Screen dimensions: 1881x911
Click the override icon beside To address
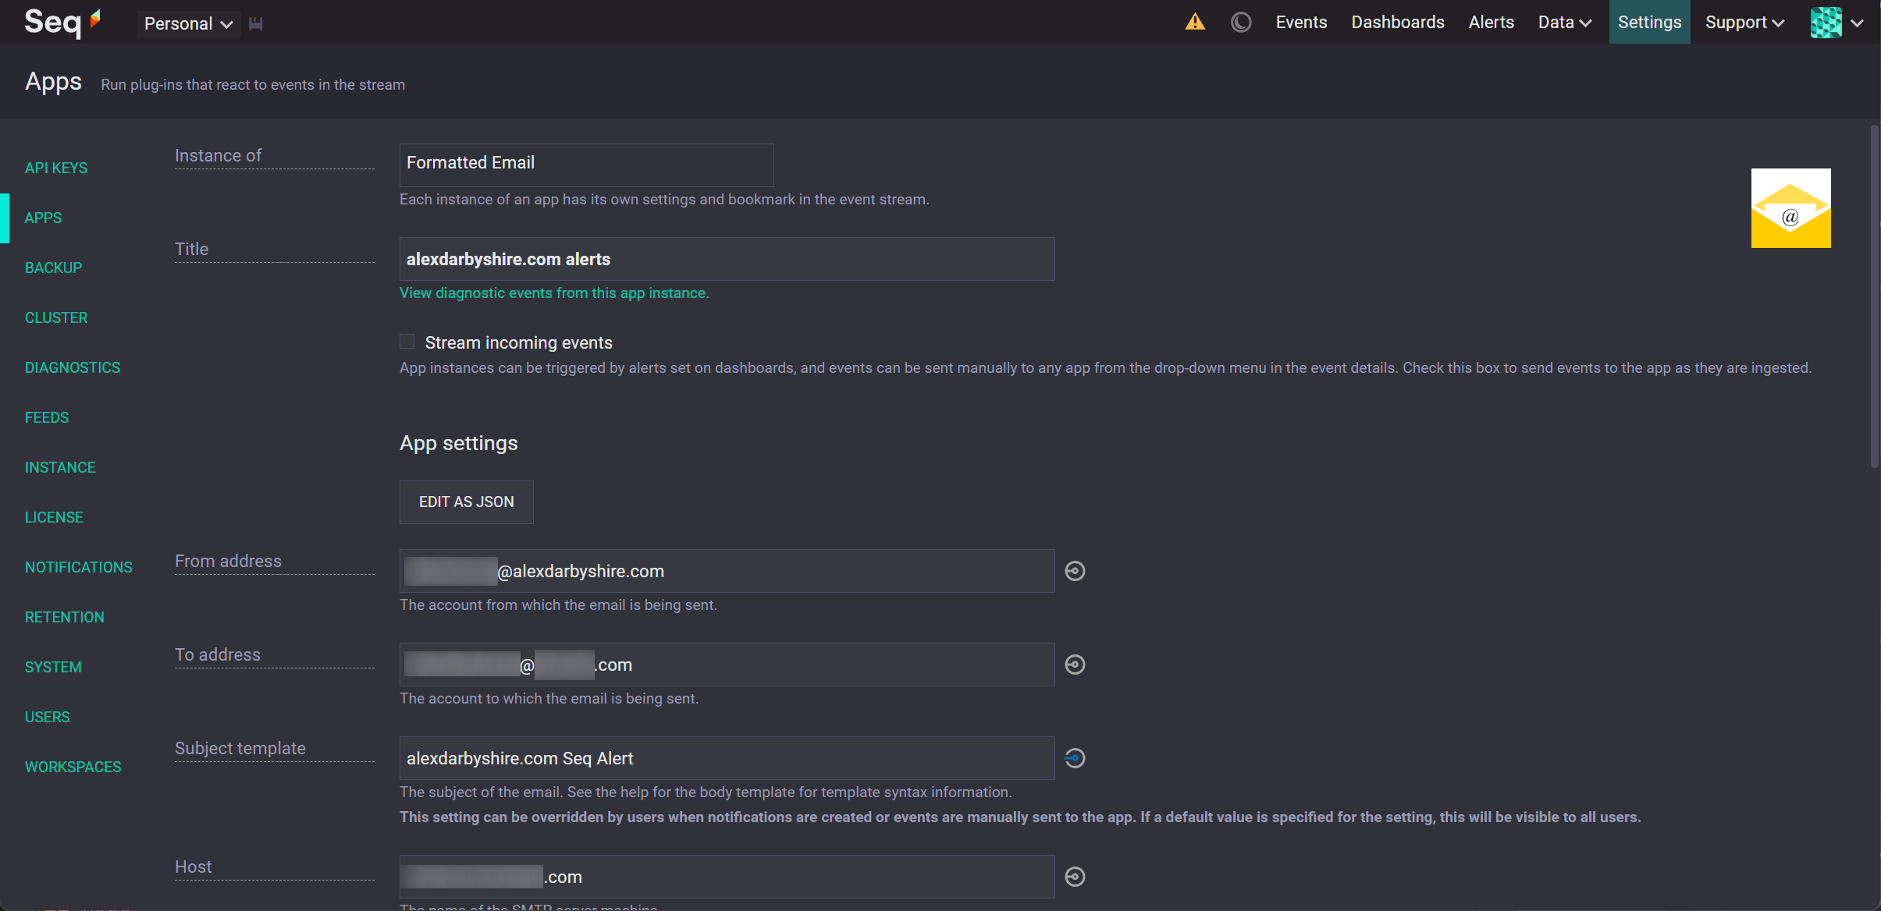coord(1075,665)
